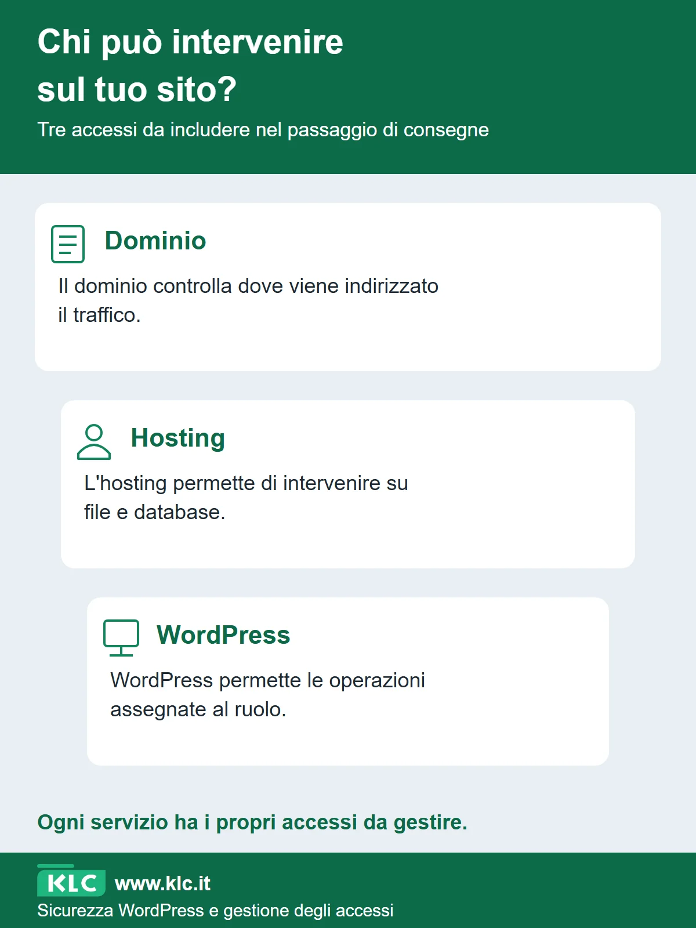
Task: Click text 'Il dominio controlla dove viene indirizzato il traffico.'
Action: [x=248, y=300]
